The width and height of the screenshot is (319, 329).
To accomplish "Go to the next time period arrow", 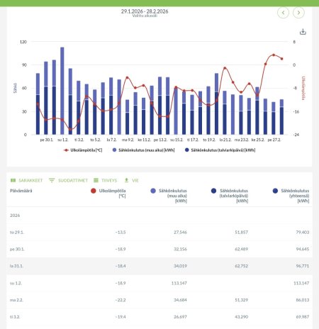I will pos(298,13).
